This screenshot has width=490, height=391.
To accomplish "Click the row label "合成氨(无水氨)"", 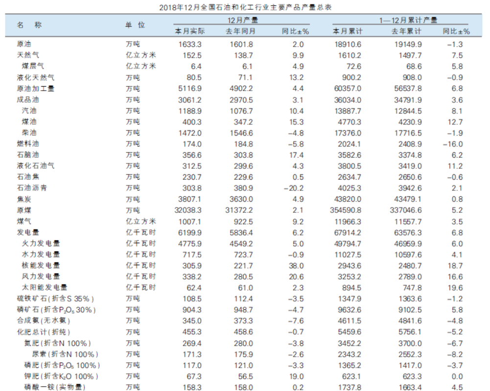I will point(44,321).
